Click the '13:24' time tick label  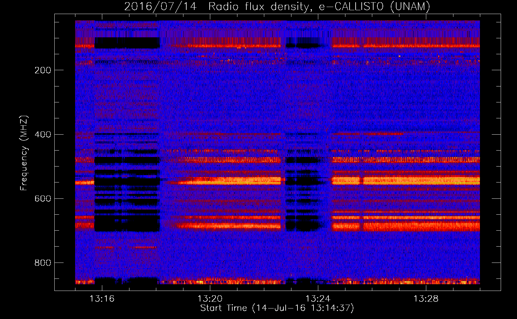[318, 299]
